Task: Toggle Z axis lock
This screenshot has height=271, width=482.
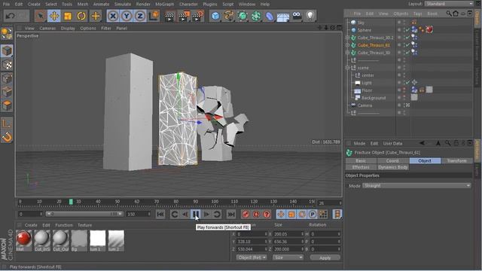Action: point(140,16)
